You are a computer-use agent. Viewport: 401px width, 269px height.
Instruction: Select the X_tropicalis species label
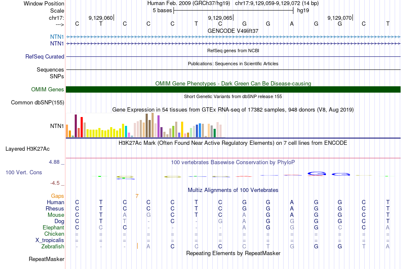pos(50,240)
